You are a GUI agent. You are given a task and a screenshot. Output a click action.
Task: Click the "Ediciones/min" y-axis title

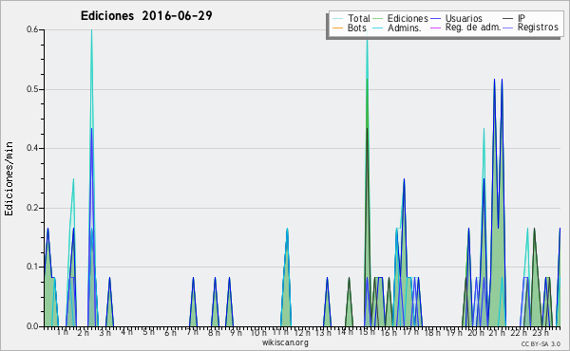coord(9,179)
